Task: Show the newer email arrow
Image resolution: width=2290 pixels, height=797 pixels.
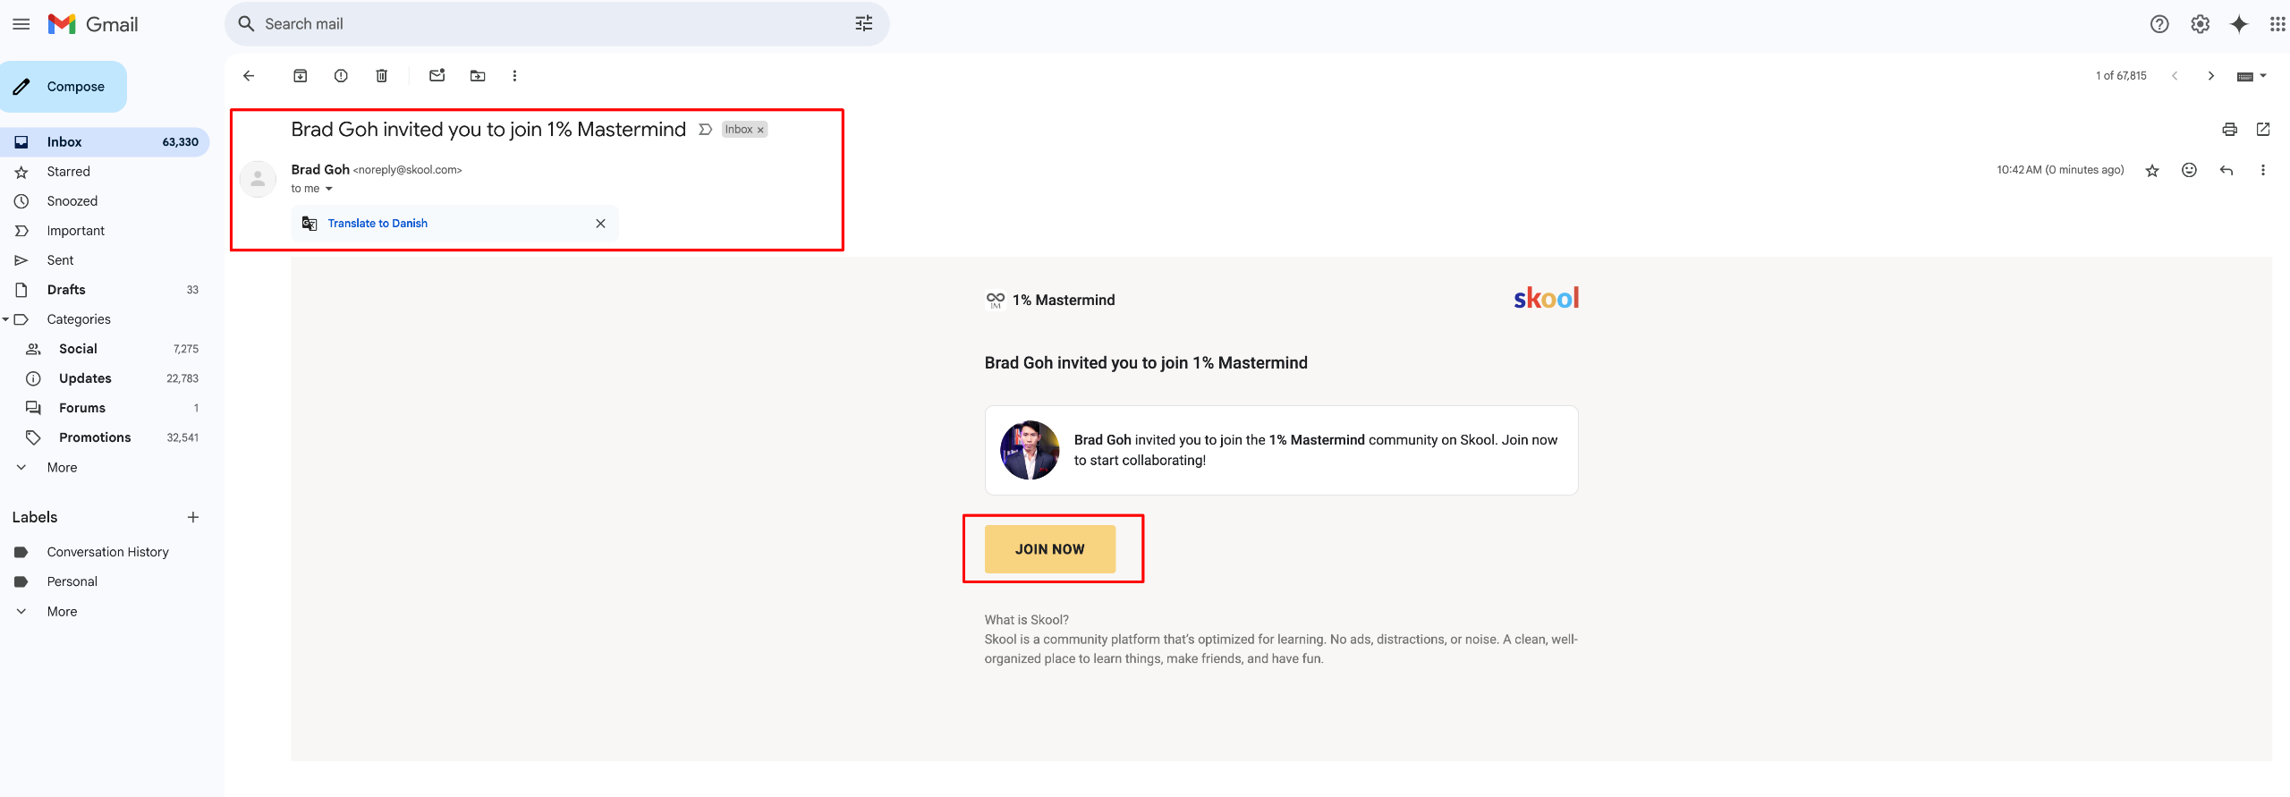Action: point(2175,76)
